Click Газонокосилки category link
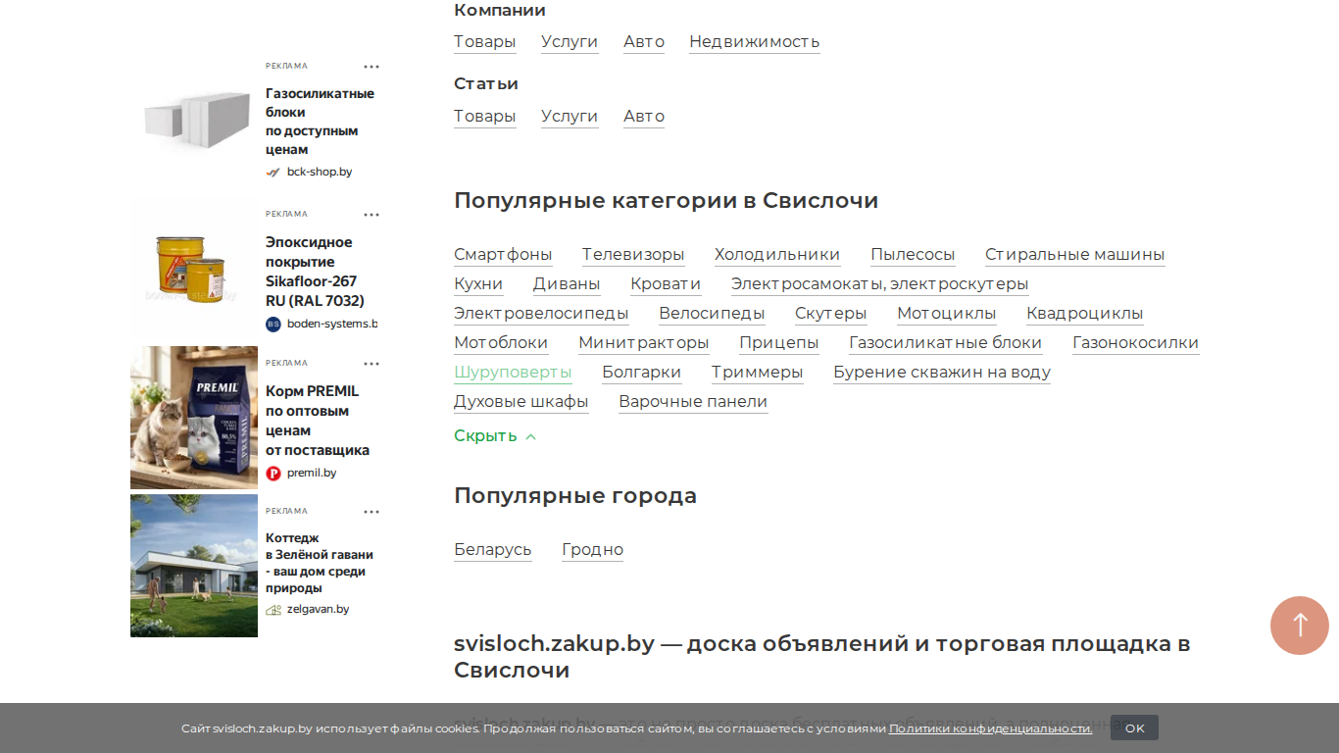The width and height of the screenshot is (1339, 753). [1136, 343]
